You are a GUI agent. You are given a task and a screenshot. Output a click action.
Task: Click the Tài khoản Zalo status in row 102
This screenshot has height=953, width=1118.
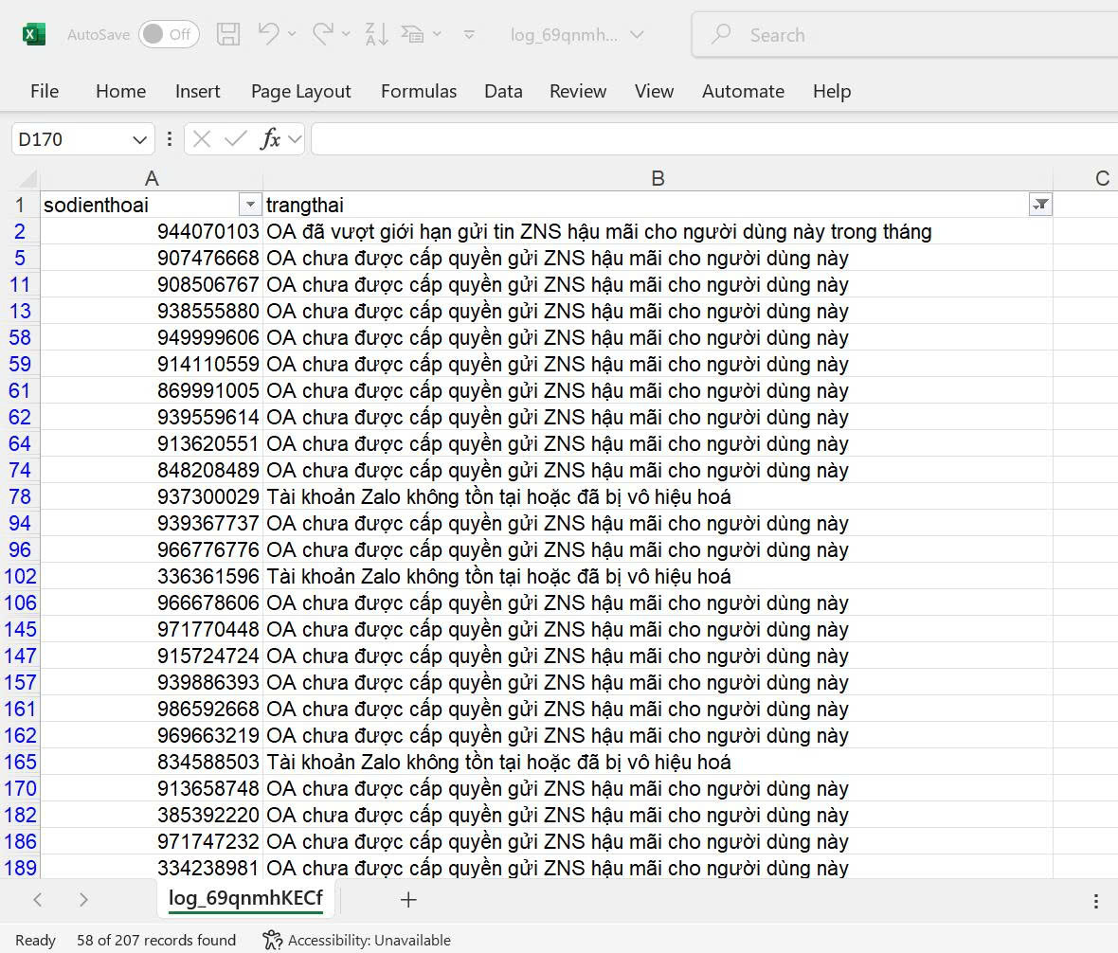click(x=498, y=576)
